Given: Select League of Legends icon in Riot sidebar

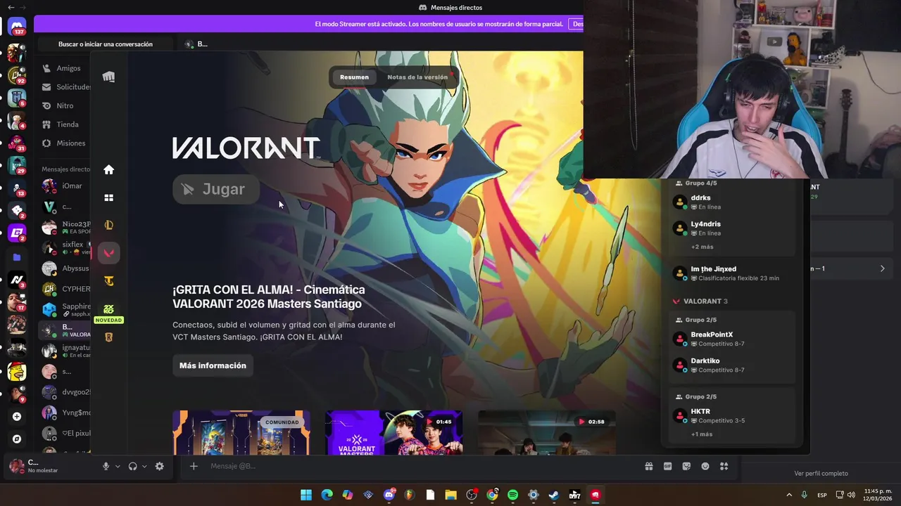Looking at the screenshot, I should tap(108, 226).
